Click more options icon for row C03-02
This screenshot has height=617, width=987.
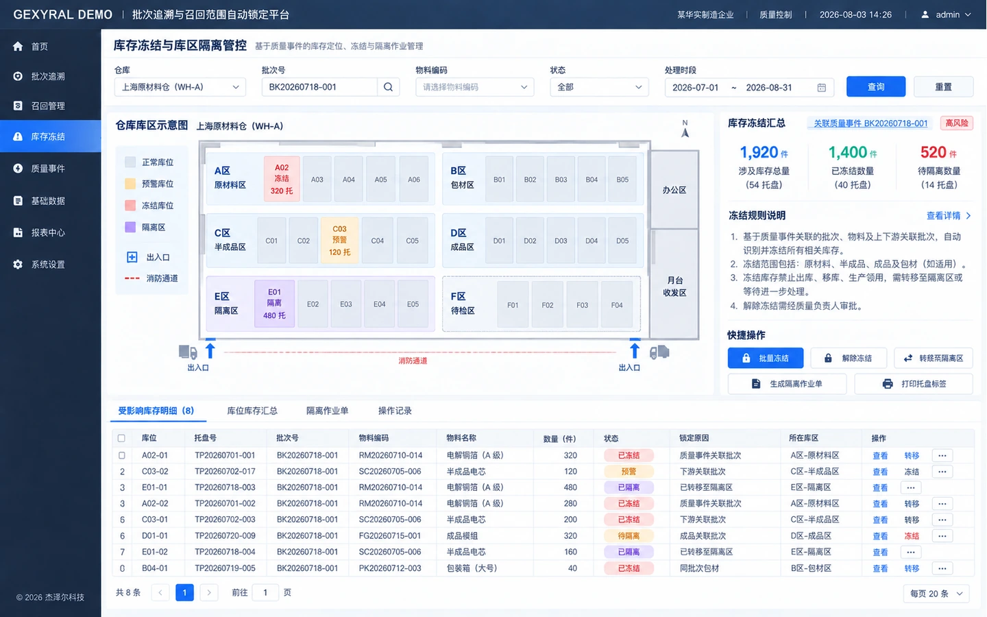coord(942,472)
